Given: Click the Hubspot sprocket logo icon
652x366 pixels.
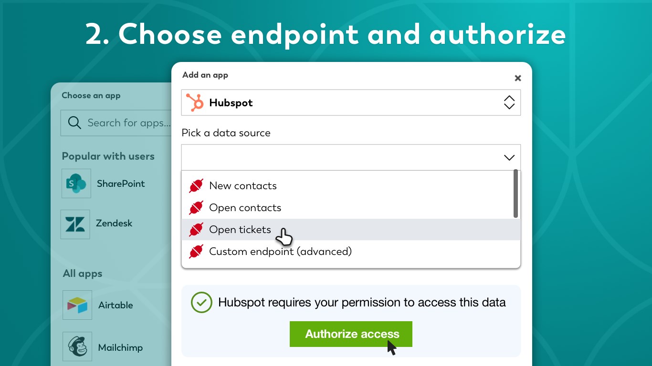Looking at the screenshot, I should click(195, 102).
